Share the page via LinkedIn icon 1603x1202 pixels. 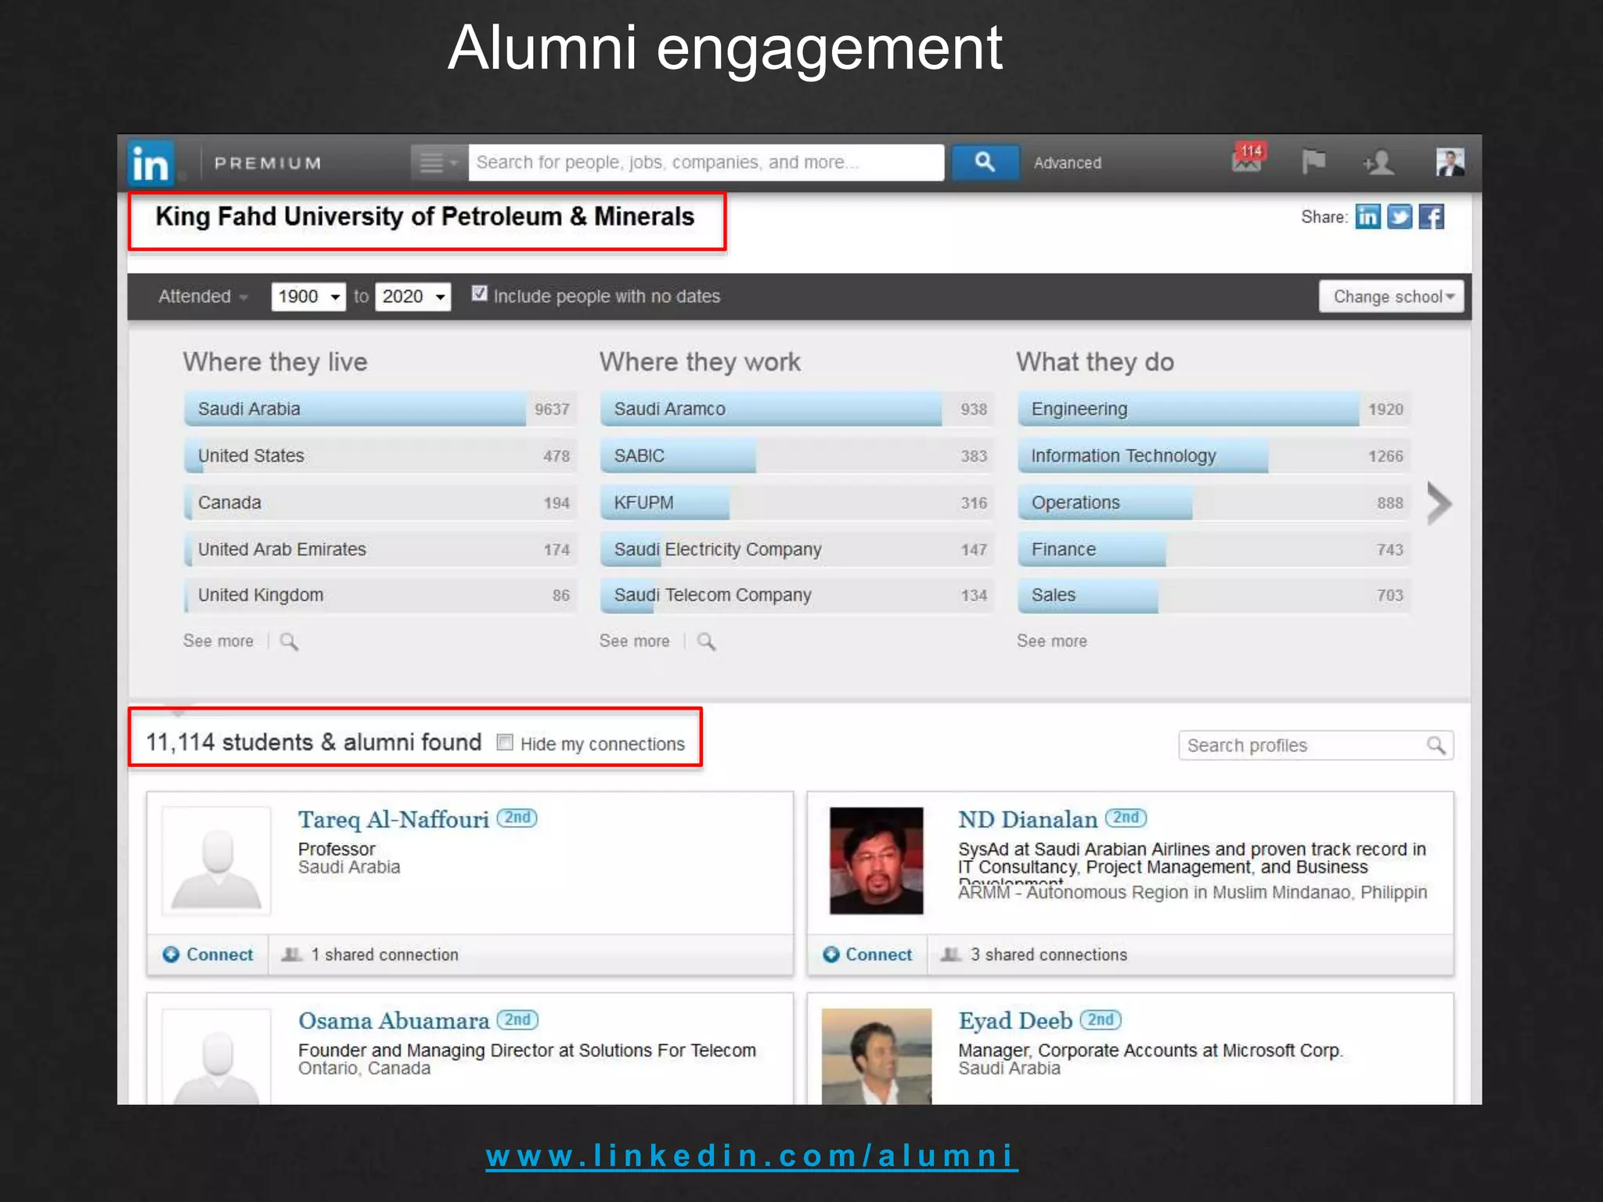[1367, 217]
